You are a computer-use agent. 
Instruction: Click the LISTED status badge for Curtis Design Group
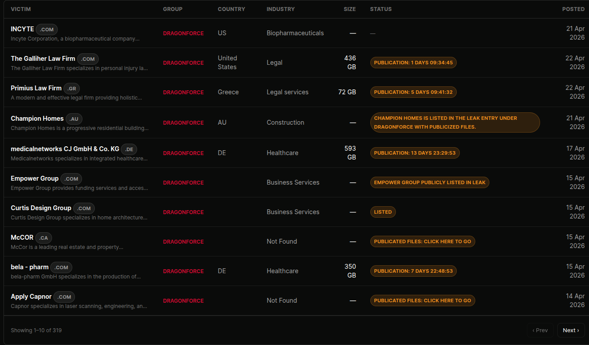pyautogui.click(x=383, y=212)
